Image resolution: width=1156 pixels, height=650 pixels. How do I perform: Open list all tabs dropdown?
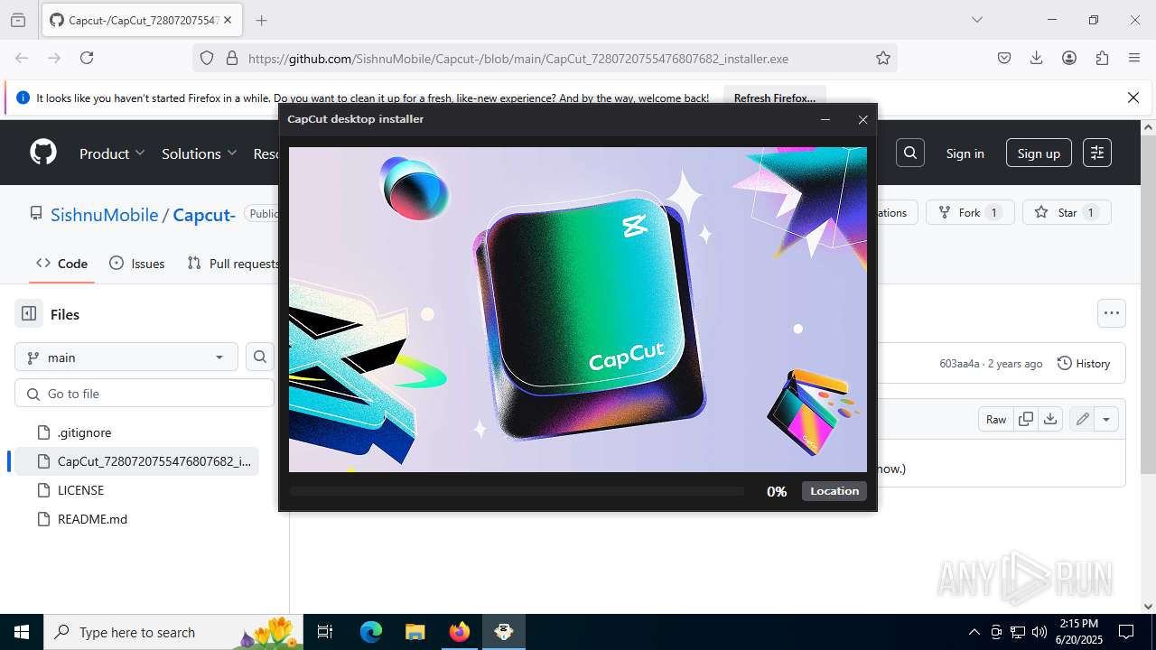[977, 20]
